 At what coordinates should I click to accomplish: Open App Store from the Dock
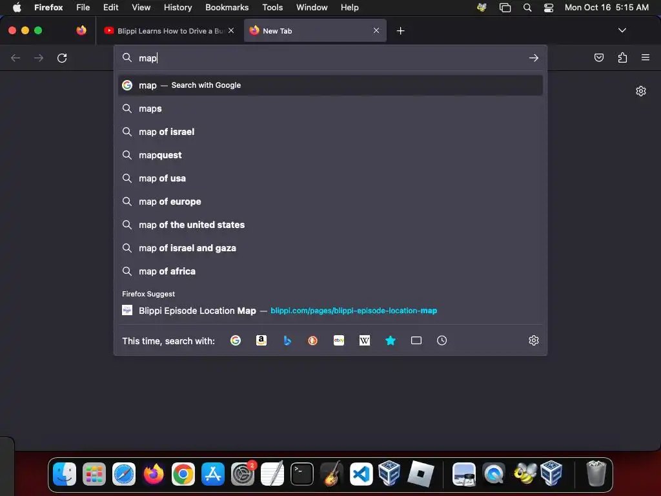(x=213, y=474)
